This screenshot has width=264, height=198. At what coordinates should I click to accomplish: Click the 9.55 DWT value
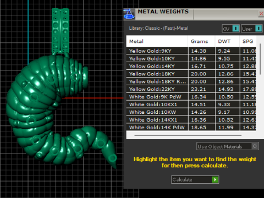point(224,59)
